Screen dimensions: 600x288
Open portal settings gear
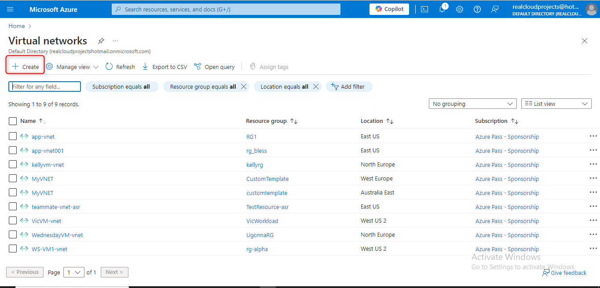460,9
